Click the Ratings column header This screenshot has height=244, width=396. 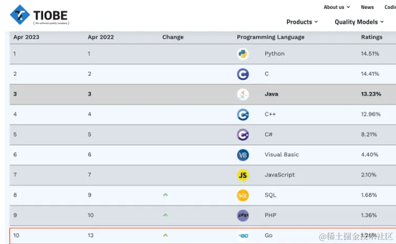click(x=371, y=37)
